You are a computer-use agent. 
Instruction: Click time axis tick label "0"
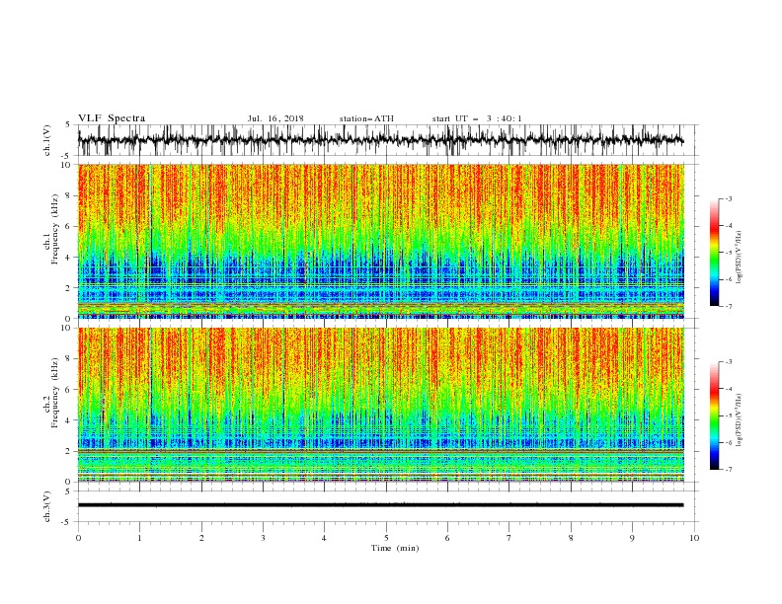pyautogui.click(x=78, y=538)
